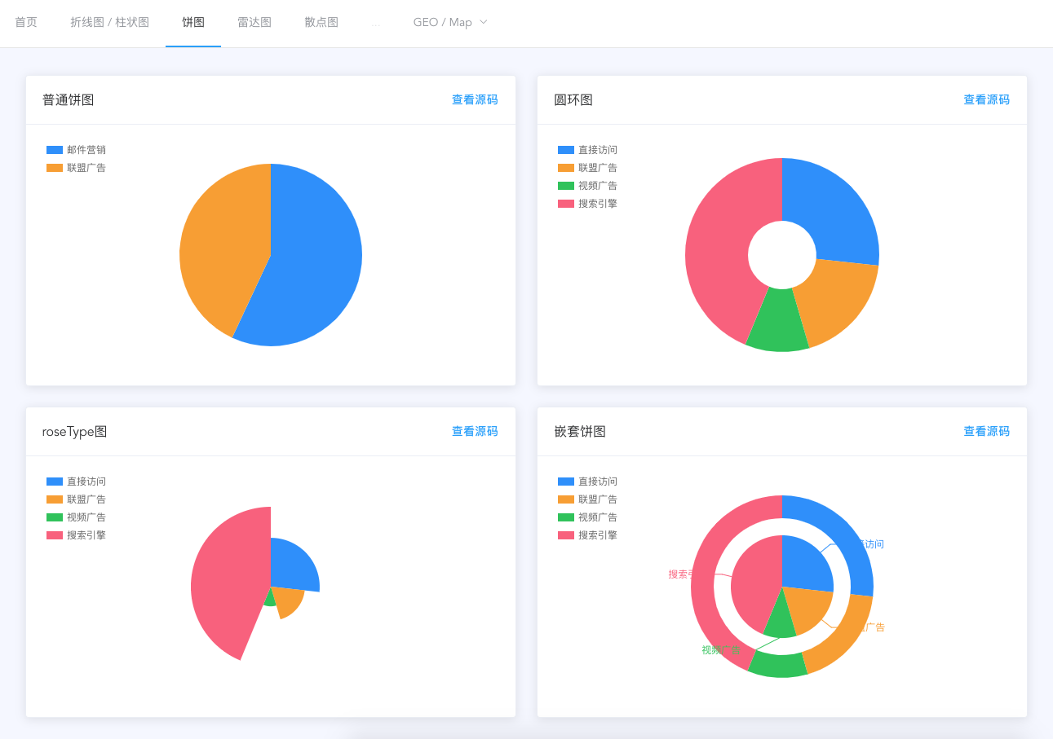Open the faded ellipsis menu item in navbar

click(376, 22)
